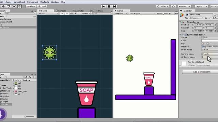Check Flip Y checkbox
This screenshot has height=122, width=218.
[x=207, y=44]
